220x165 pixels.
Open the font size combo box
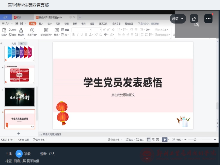96,30
